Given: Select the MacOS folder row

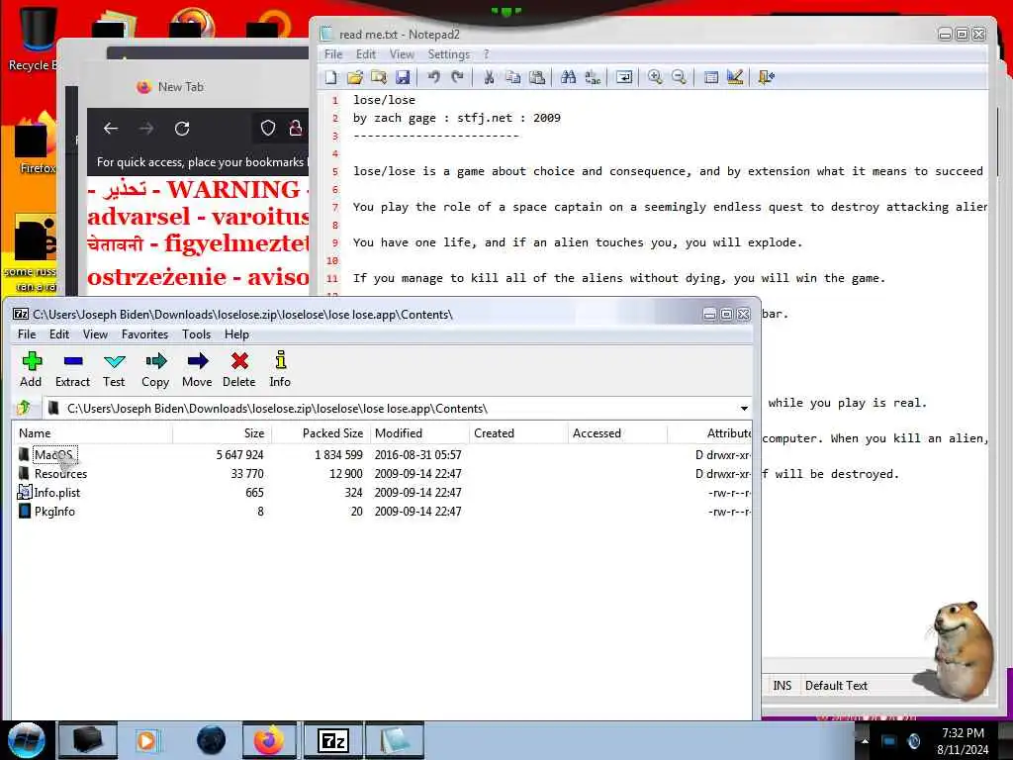Looking at the screenshot, I should point(381,455).
